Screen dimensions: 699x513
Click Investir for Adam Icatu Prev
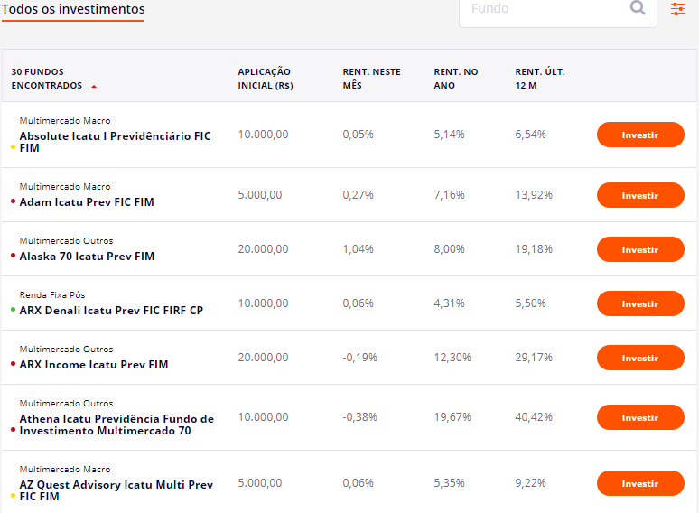[640, 195]
